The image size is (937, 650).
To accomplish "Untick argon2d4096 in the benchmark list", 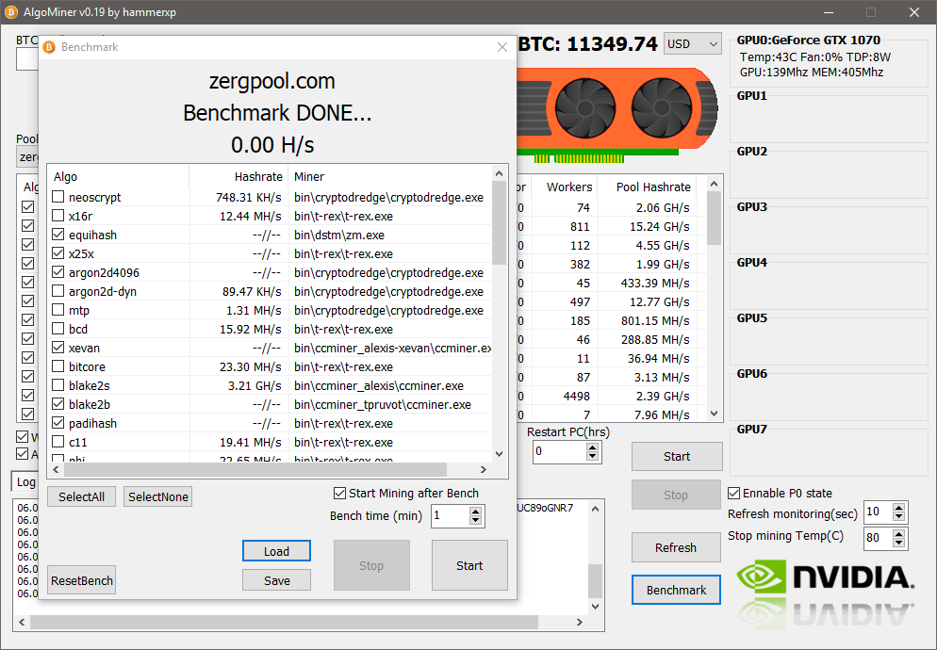I will tap(58, 272).
